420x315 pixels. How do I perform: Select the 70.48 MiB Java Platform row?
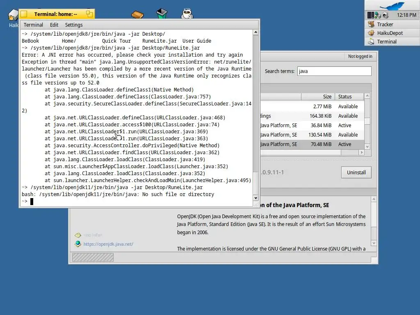[x=312, y=144]
